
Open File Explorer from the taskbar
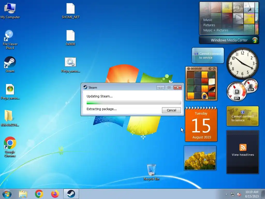pyautogui.click(x=23, y=194)
